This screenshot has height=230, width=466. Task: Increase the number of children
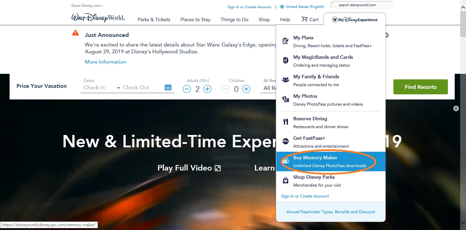(247, 89)
